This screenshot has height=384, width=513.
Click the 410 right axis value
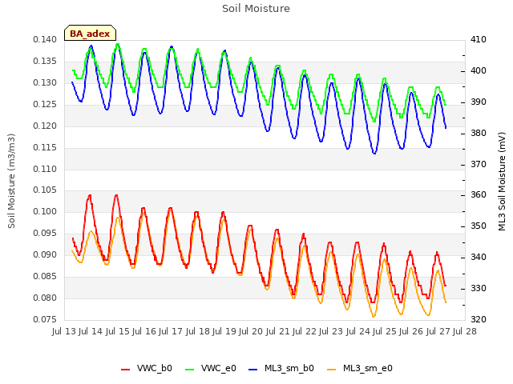pyautogui.click(x=478, y=39)
